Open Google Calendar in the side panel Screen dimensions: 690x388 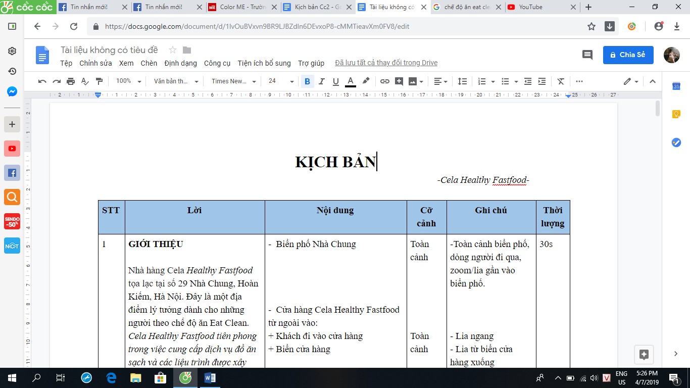point(676,86)
